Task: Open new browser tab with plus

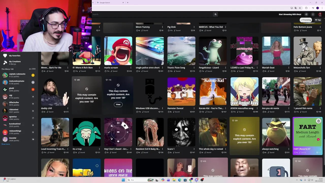Action: (x=128, y=3)
